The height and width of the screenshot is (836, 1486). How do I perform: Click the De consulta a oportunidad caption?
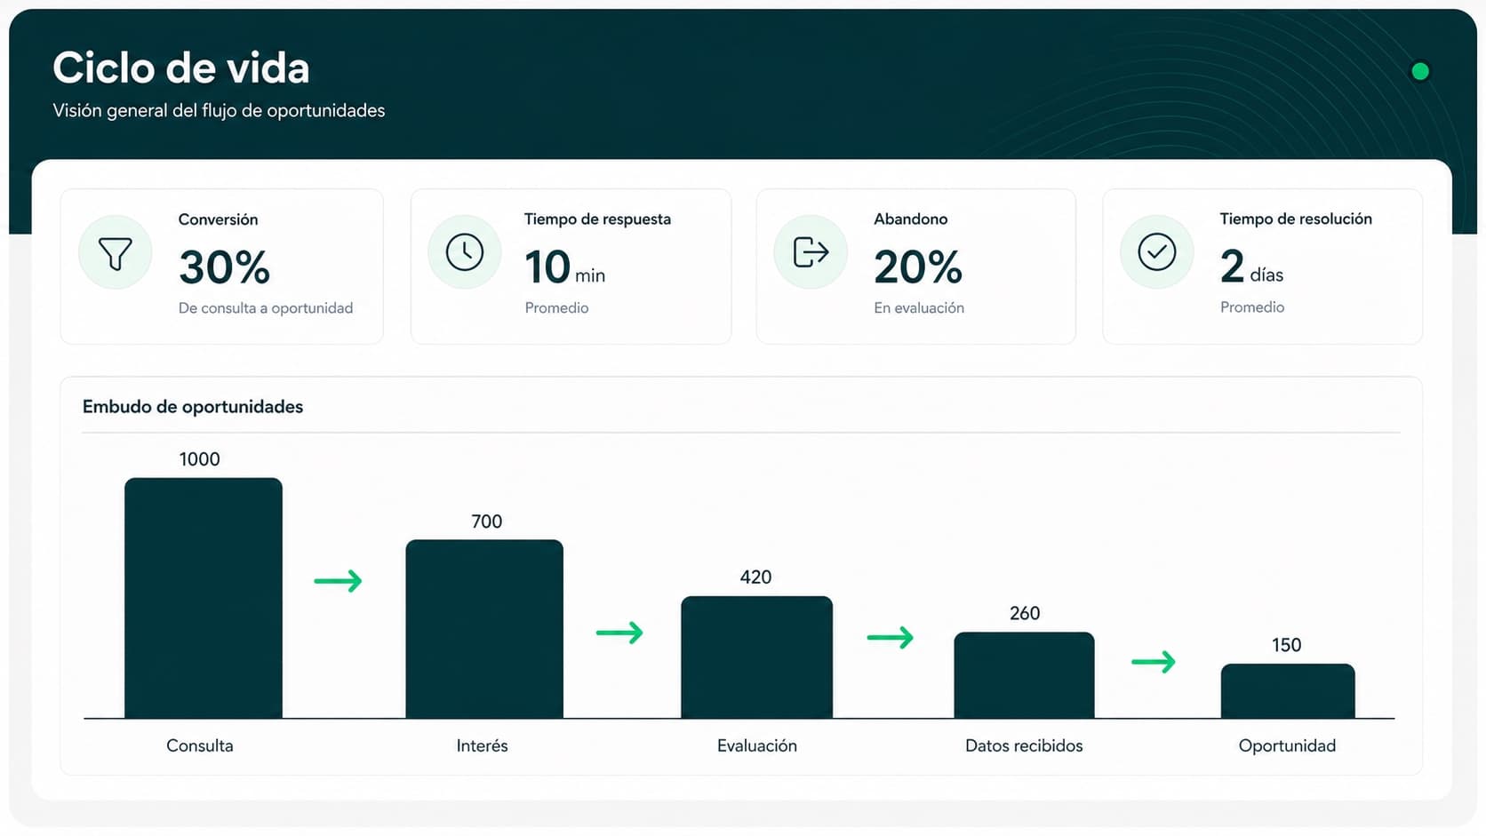[266, 308]
